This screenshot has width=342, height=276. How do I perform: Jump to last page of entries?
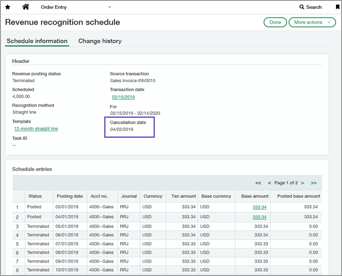313,183
